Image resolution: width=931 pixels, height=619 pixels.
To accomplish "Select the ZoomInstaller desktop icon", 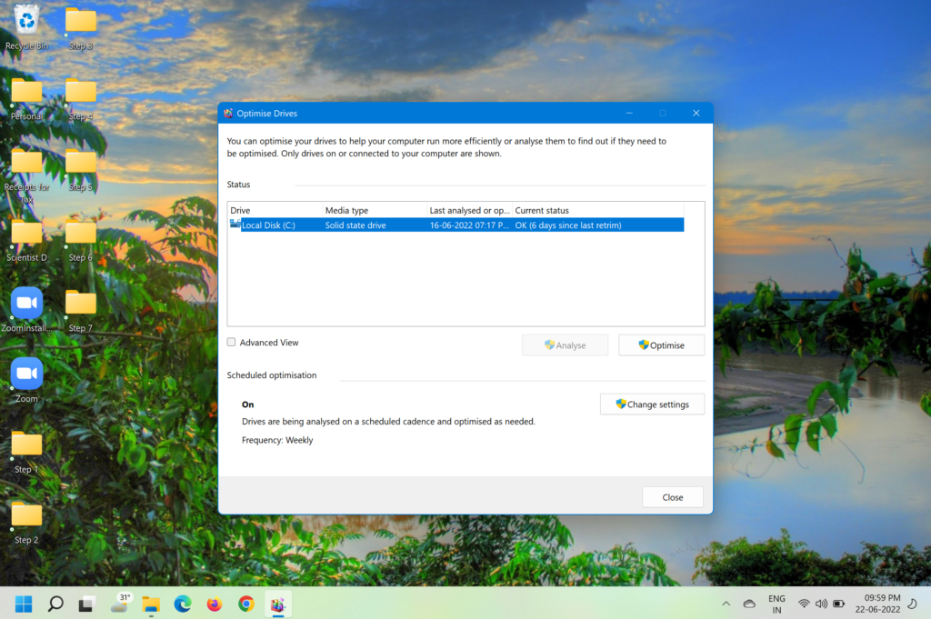I will [x=26, y=309].
